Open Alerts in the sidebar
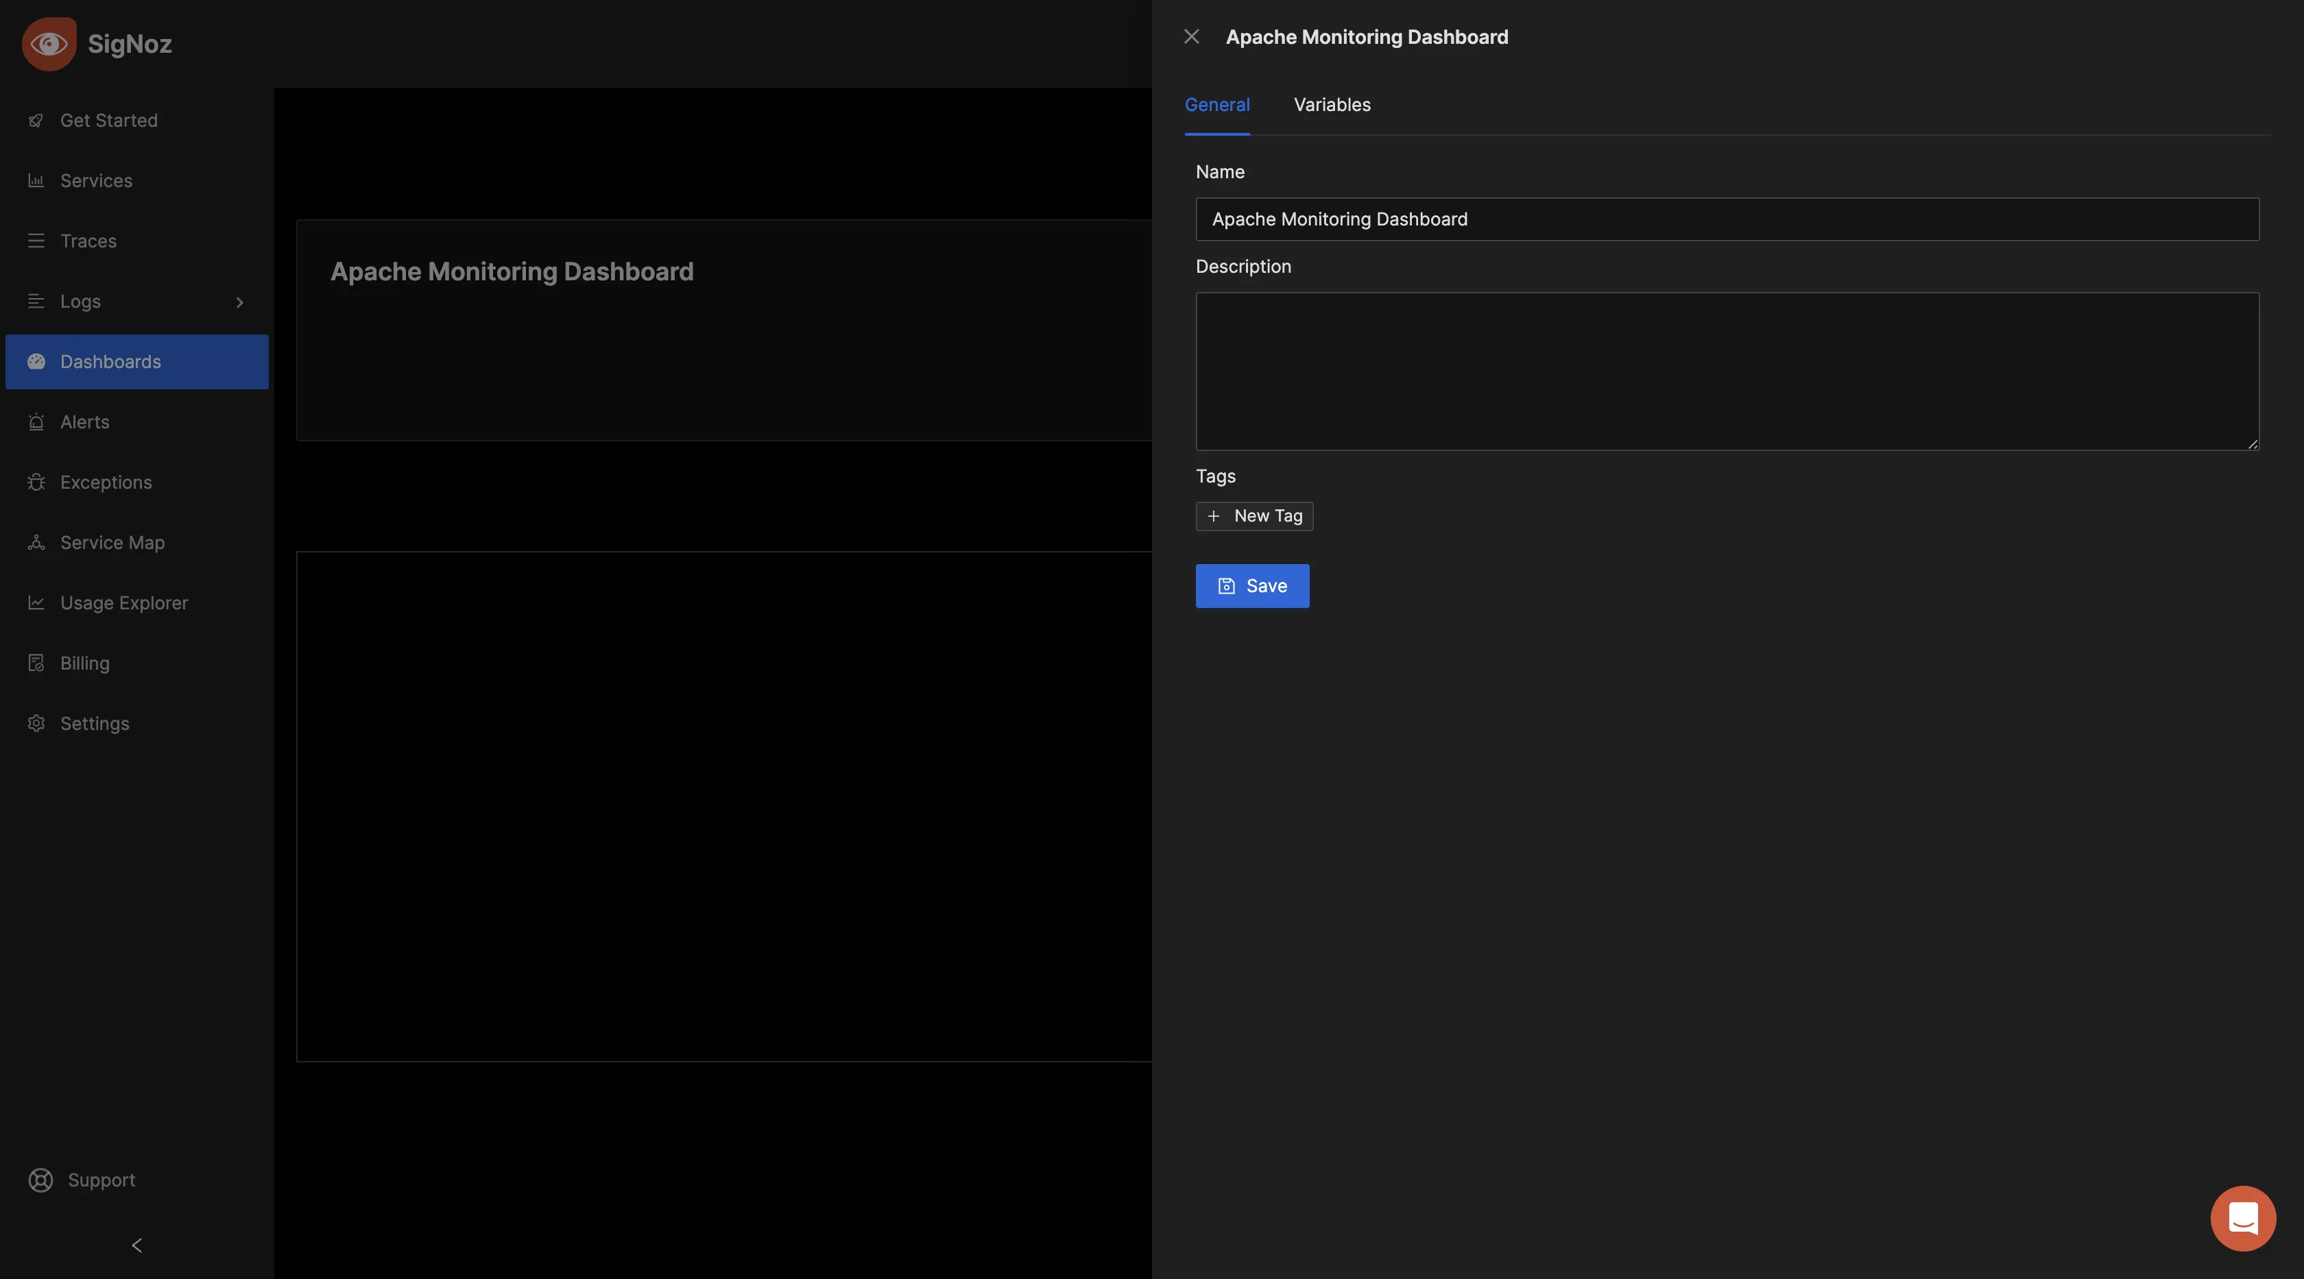The width and height of the screenshot is (2304, 1279). coord(137,422)
